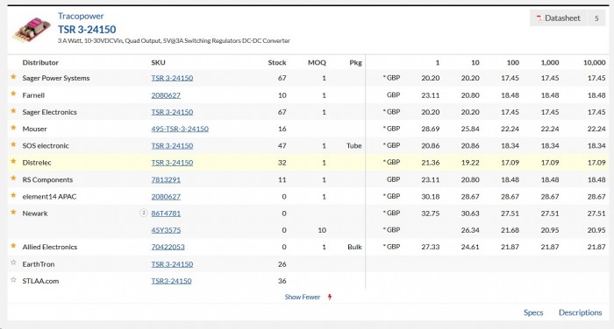Toggle the RS Components favorite star

click(13, 178)
